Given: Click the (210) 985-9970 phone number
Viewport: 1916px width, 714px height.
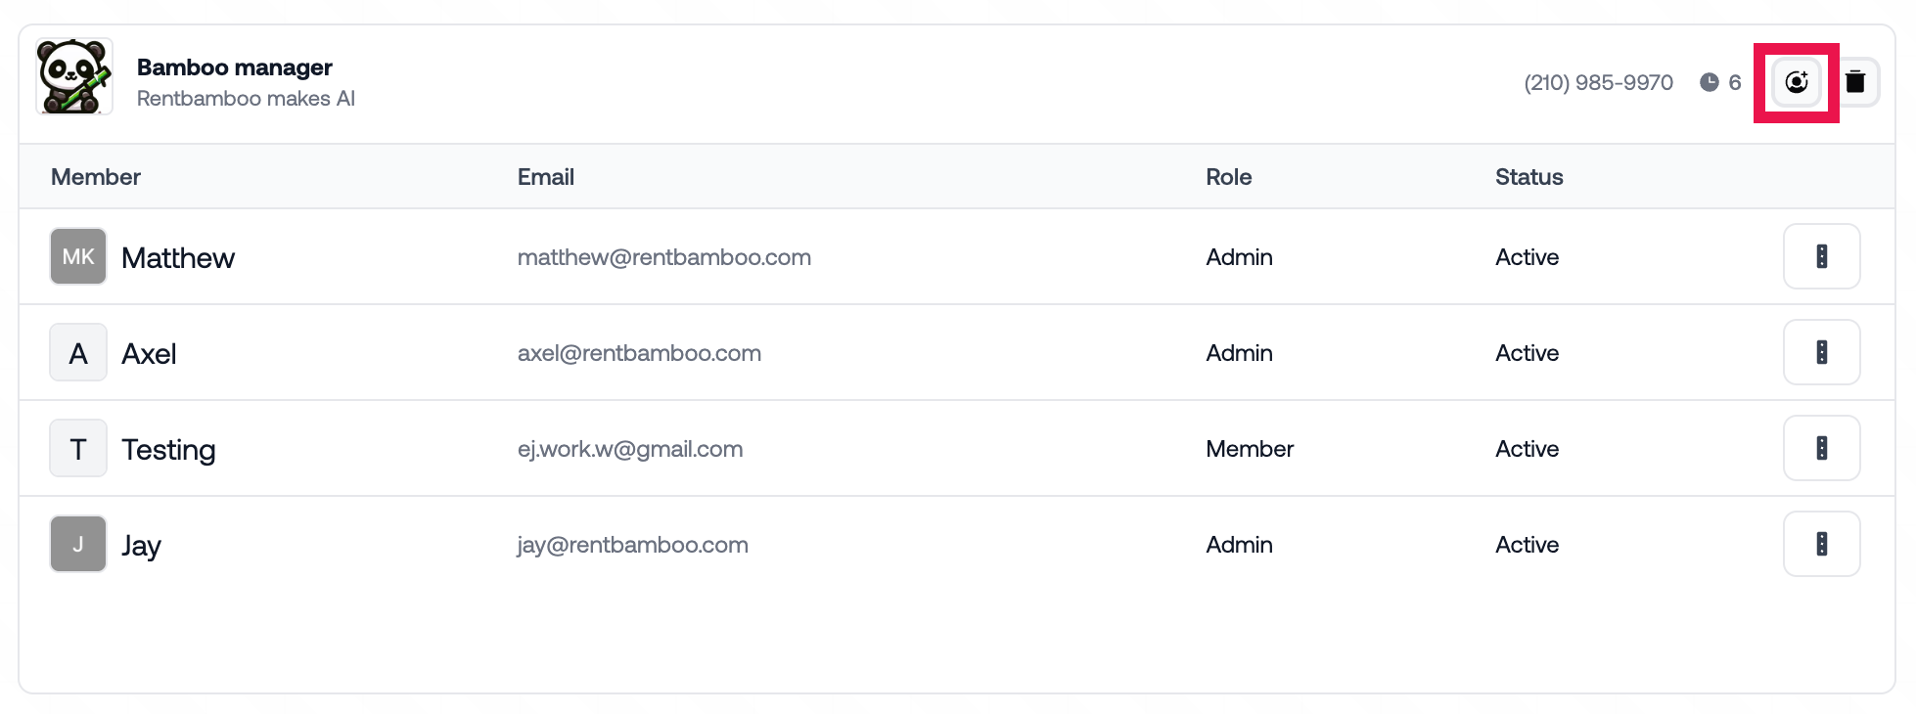Looking at the screenshot, I should coord(1599,83).
